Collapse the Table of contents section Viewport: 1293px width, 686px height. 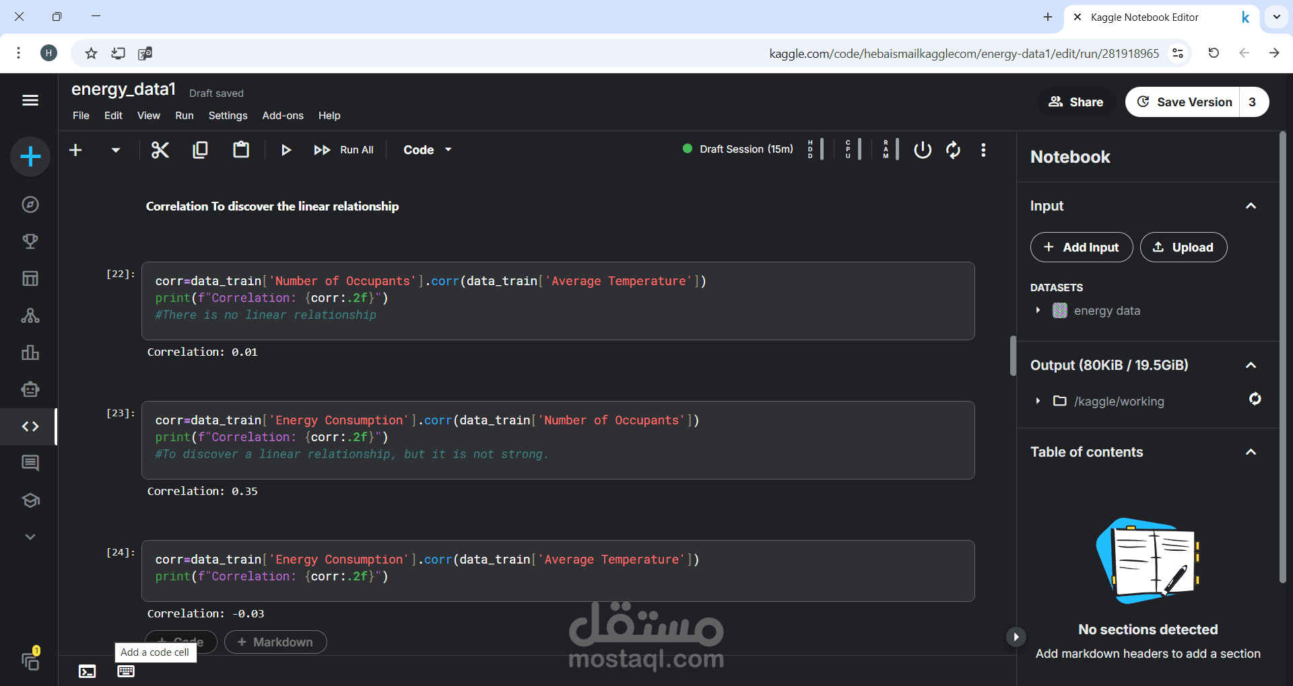[1251, 452]
